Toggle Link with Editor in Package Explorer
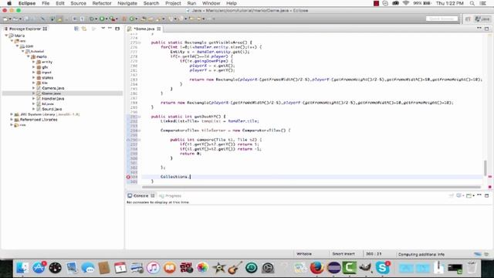 click(84, 29)
